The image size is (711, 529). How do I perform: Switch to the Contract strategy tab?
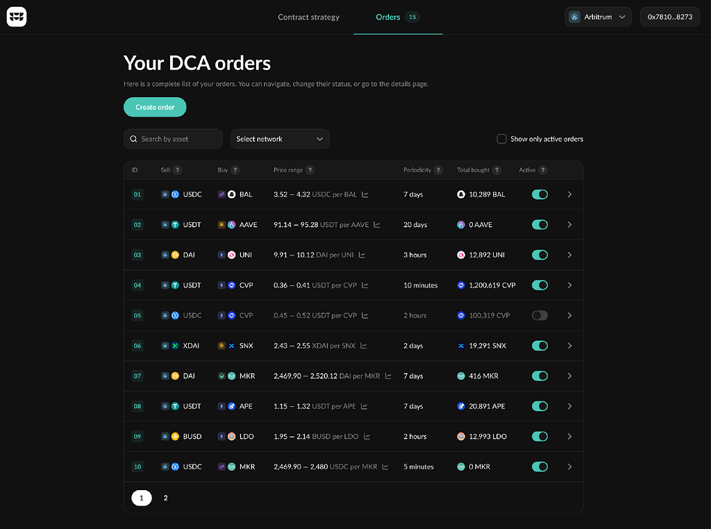pyautogui.click(x=308, y=17)
